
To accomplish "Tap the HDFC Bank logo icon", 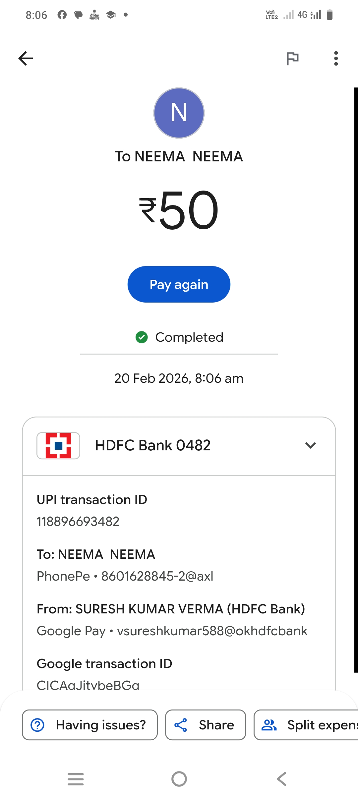I will (x=58, y=446).
